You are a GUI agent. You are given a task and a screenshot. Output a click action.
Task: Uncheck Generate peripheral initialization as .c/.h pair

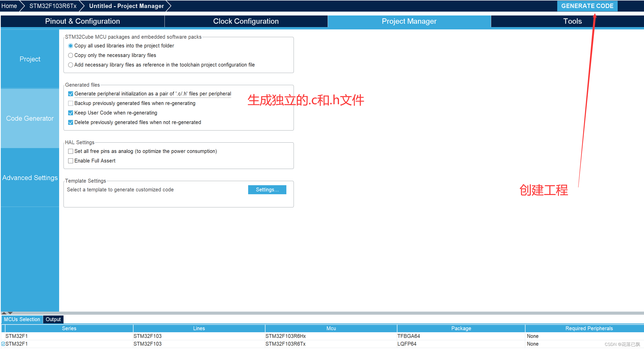[x=70, y=94]
